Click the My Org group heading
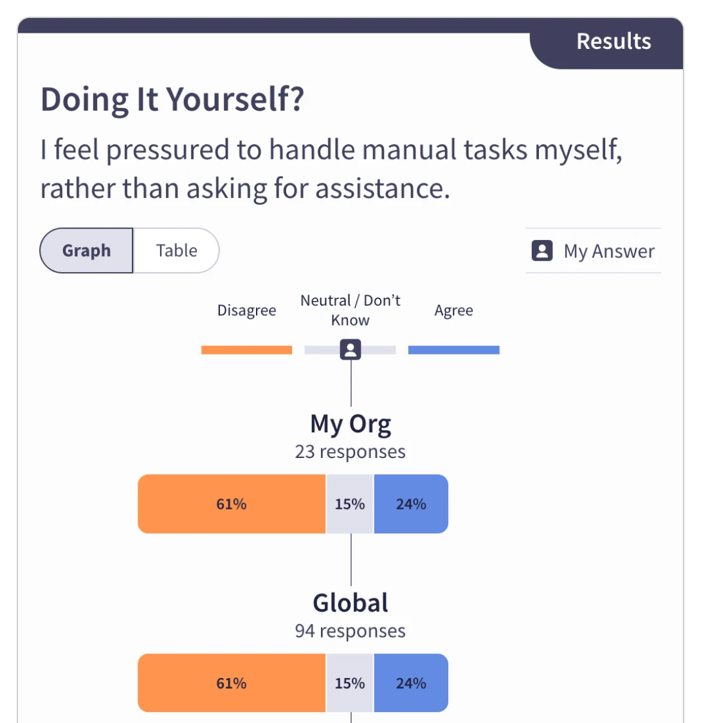701x723 pixels. [350, 424]
